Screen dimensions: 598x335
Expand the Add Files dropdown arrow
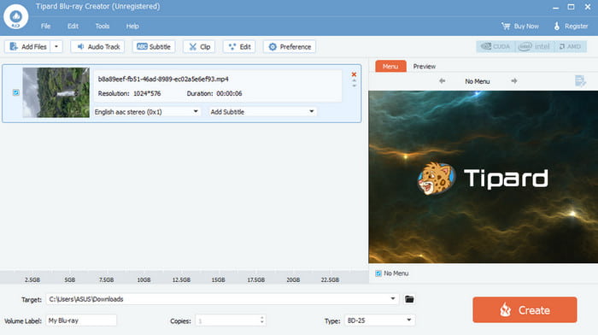point(56,46)
